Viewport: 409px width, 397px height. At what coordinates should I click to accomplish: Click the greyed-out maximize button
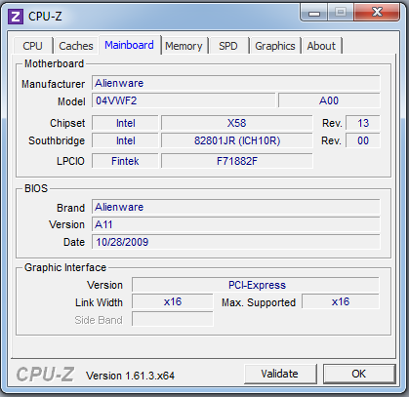coord(341,13)
